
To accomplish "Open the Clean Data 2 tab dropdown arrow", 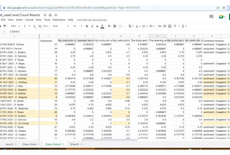I will (64, 144).
